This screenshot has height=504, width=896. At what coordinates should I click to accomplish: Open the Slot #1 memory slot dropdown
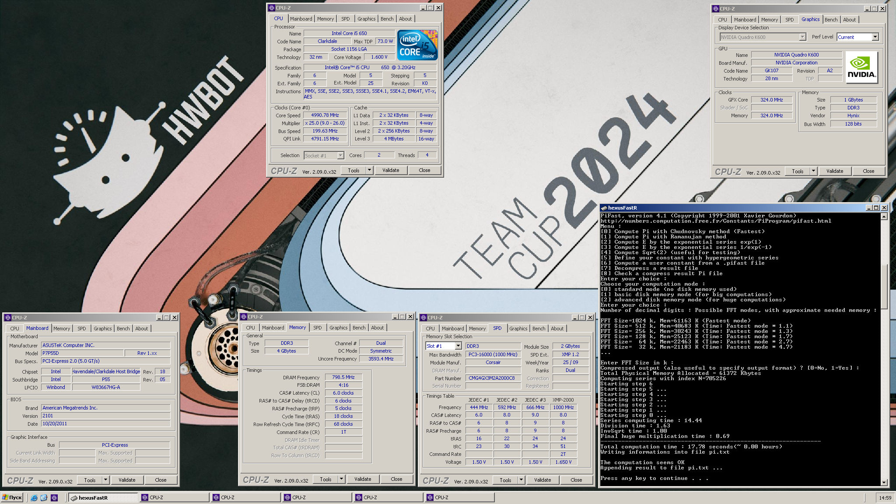pyautogui.click(x=458, y=346)
